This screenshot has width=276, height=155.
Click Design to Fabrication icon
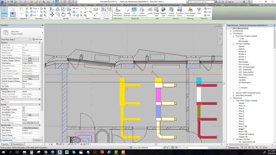[x=118, y=12]
